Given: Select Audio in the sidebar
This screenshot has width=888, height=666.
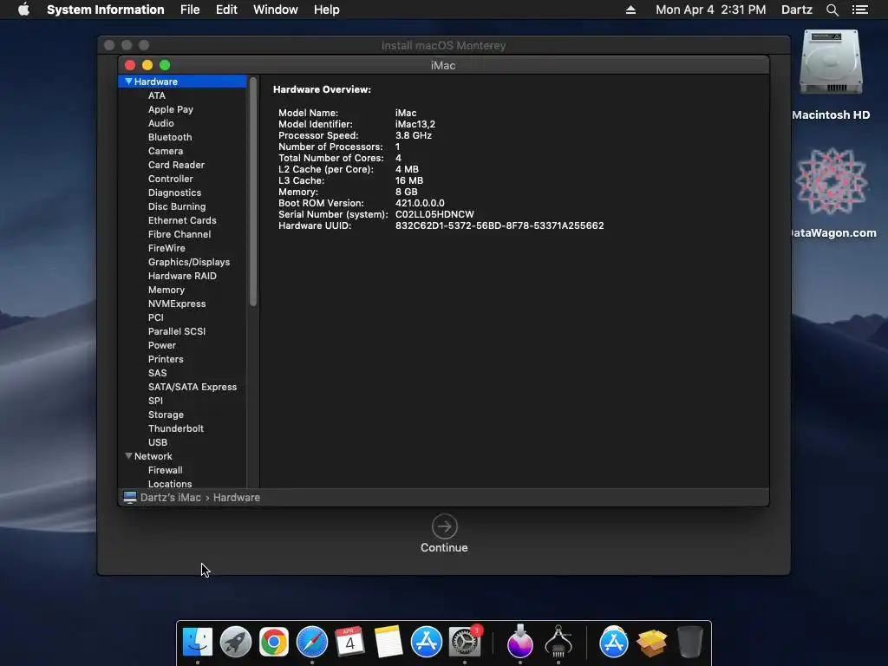Looking at the screenshot, I should tap(160, 123).
